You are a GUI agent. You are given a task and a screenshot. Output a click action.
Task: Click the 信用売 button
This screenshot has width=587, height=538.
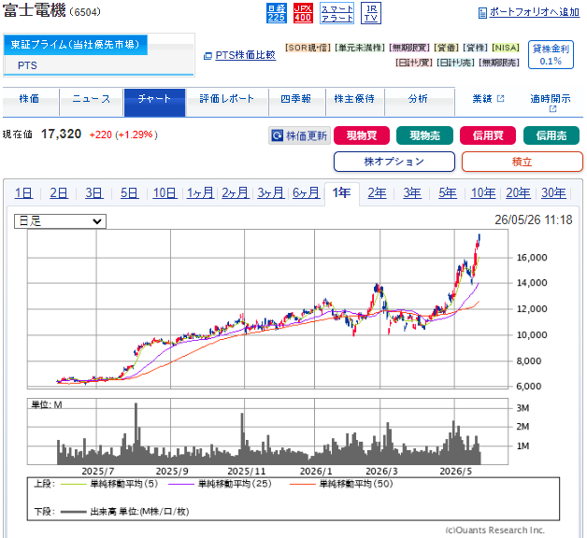[551, 135]
